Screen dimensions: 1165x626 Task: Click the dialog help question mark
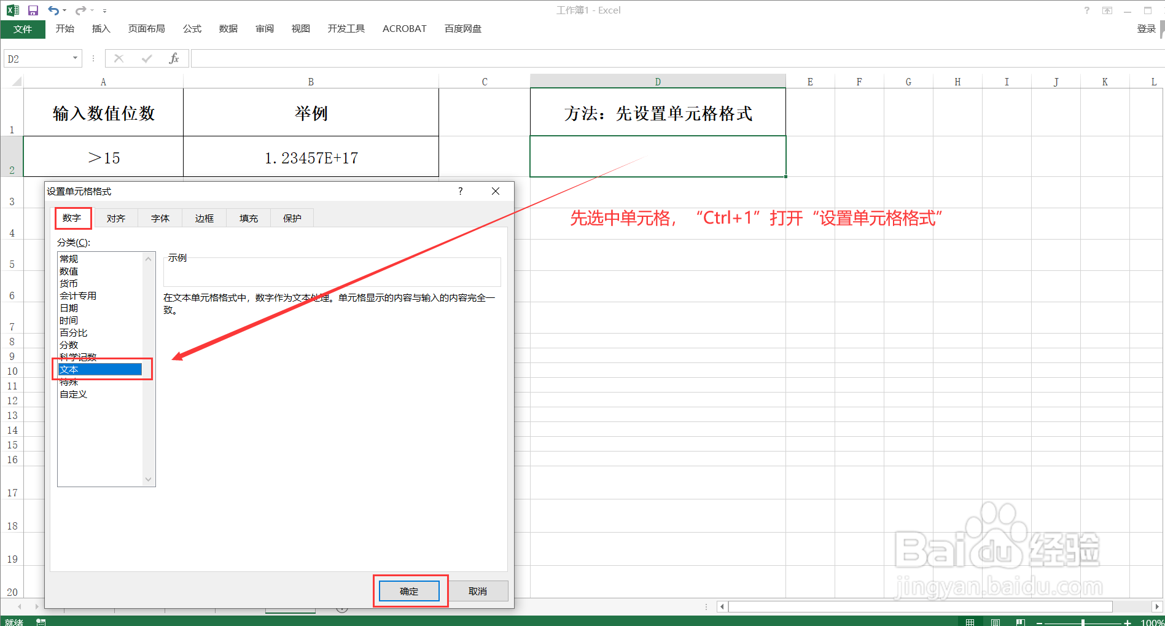[460, 191]
